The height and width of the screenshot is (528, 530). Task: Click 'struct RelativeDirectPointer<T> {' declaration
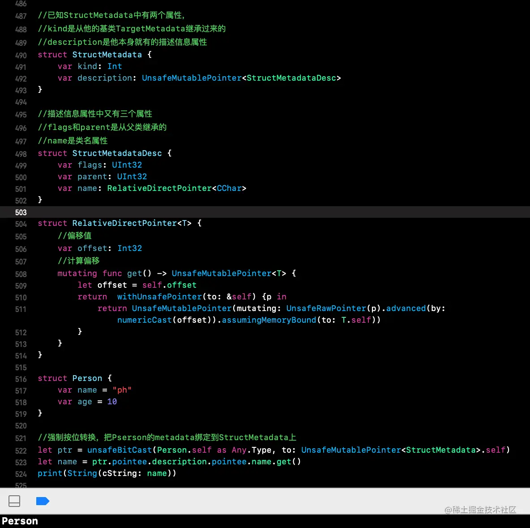(120, 223)
